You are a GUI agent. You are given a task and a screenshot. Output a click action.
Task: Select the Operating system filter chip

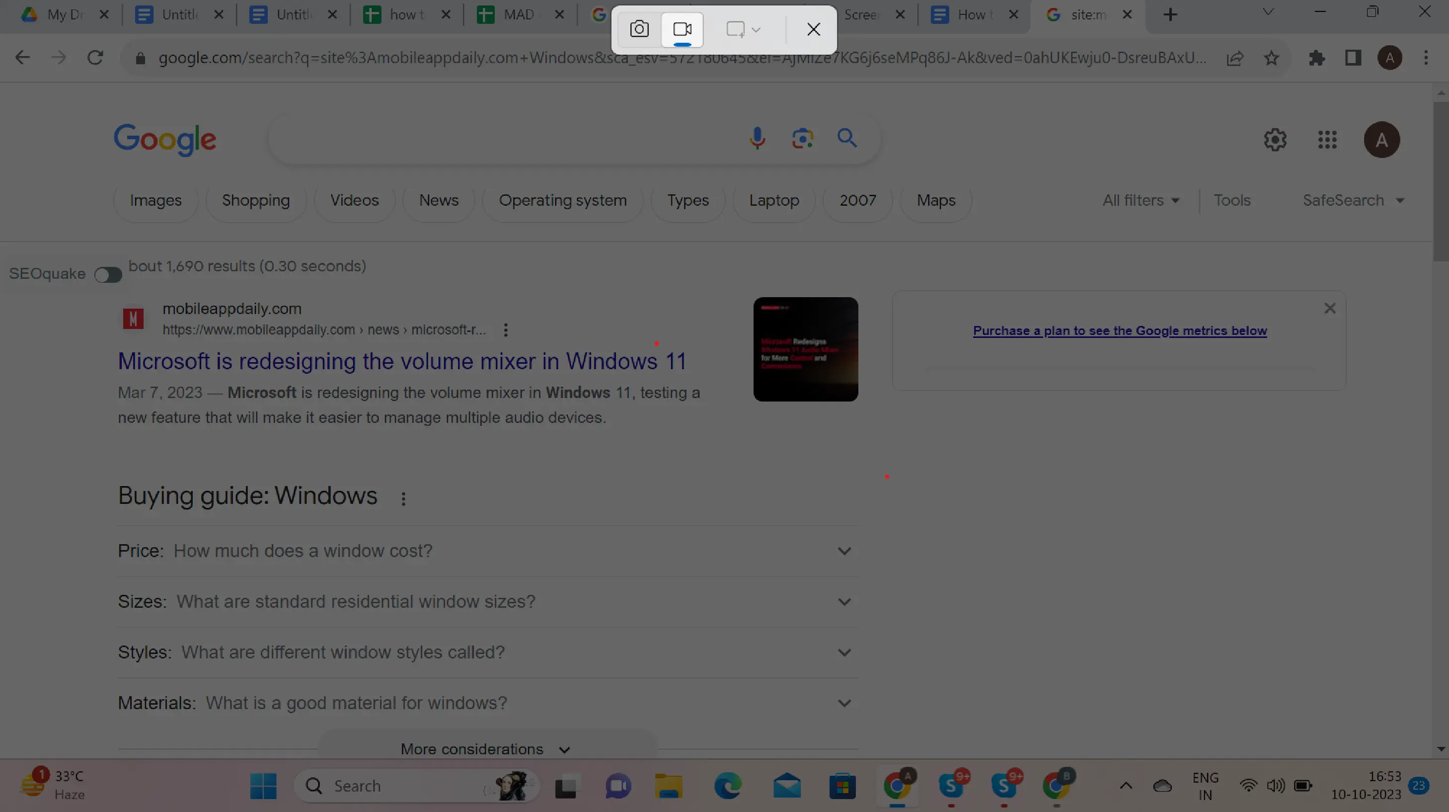(562, 200)
